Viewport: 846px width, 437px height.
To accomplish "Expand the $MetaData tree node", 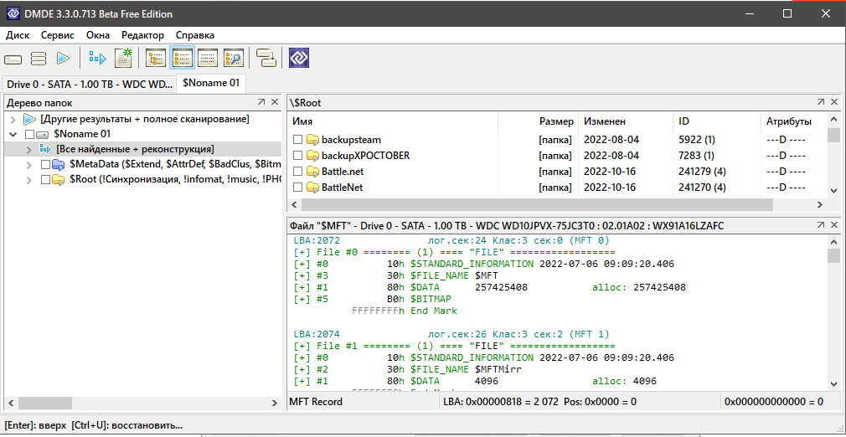I will pos(29,164).
